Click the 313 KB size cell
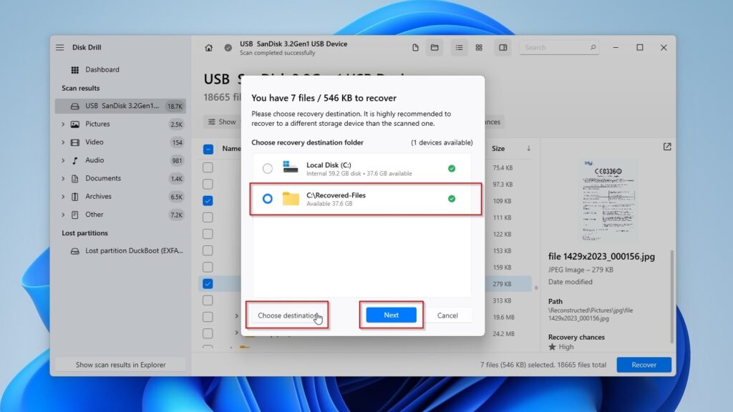Viewport: 733px width, 412px height. coord(502,300)
